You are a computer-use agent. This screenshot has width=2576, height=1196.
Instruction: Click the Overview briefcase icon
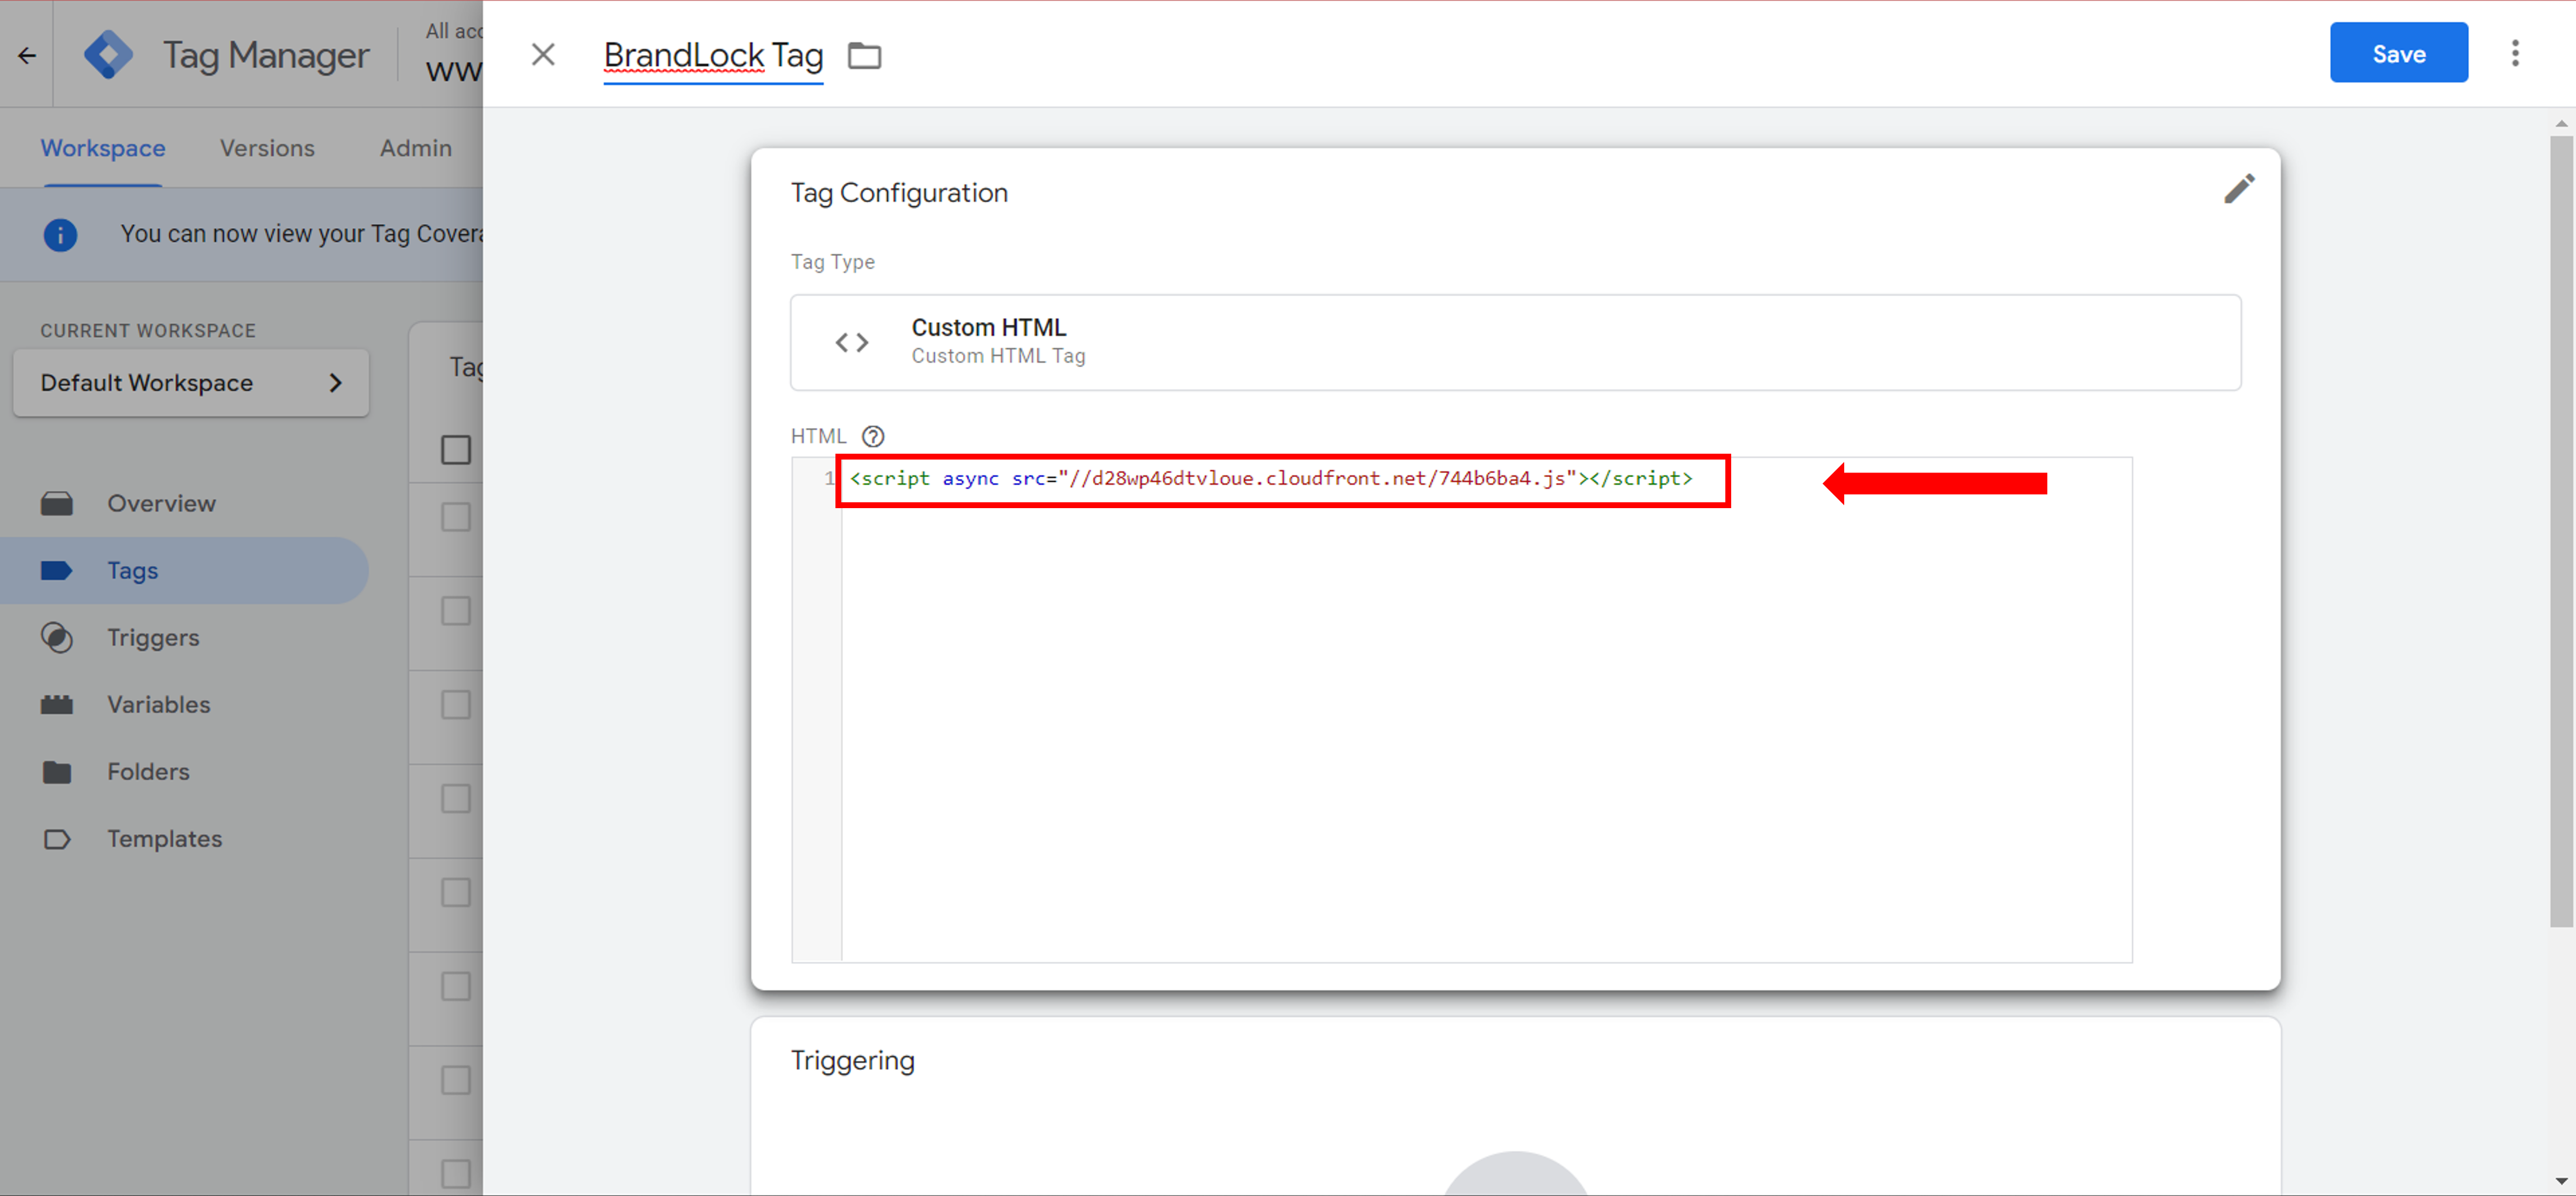point(57,503)
